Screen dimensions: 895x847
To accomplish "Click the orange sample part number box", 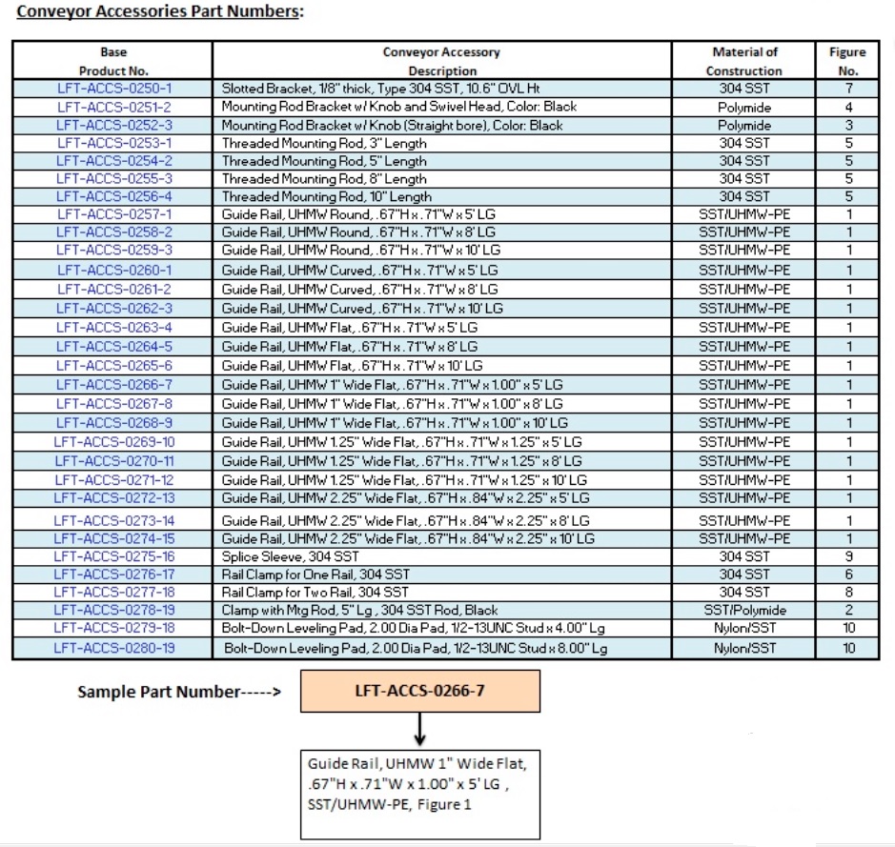I will click(x=420, y=691).
